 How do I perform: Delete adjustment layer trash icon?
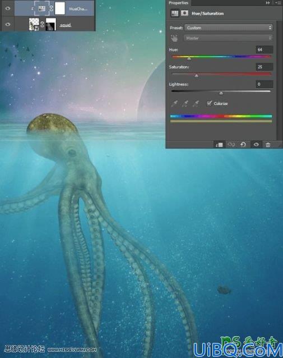pos(268,145)
